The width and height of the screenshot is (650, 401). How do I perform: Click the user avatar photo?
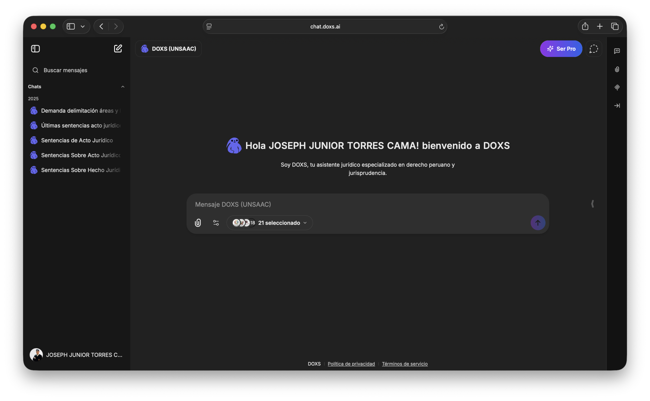(x=36, y=355)
